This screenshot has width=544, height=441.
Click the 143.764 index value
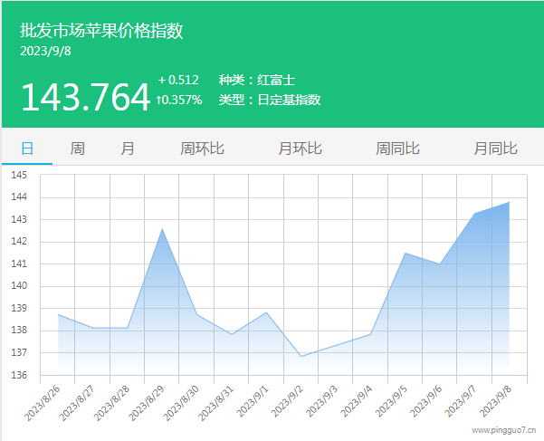tap(85, 97)
